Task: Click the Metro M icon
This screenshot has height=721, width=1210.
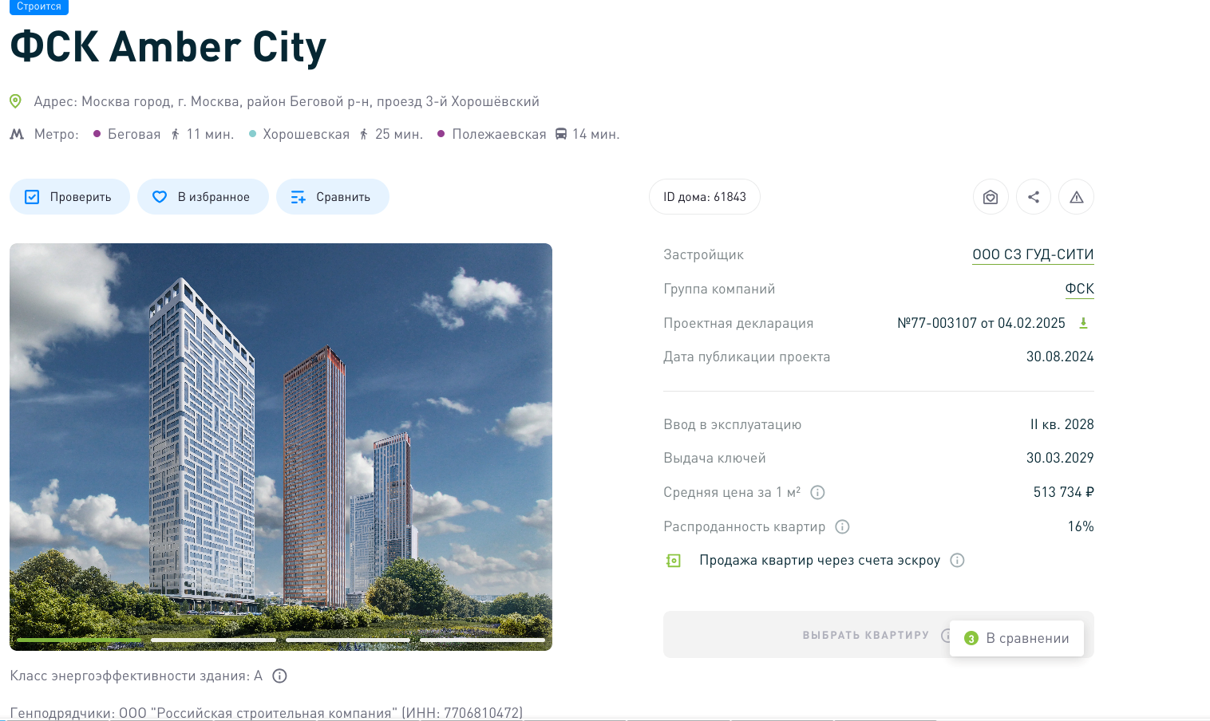Action: [x=17, y=134]
